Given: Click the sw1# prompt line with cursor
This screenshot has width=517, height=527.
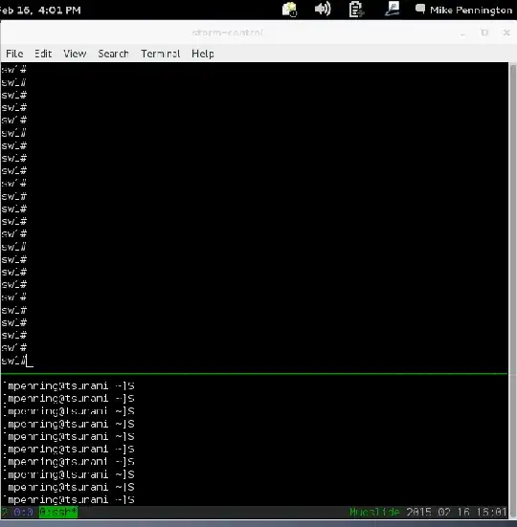Looking at the screenshot, I should pyautogui.click(x=17, y=361).
